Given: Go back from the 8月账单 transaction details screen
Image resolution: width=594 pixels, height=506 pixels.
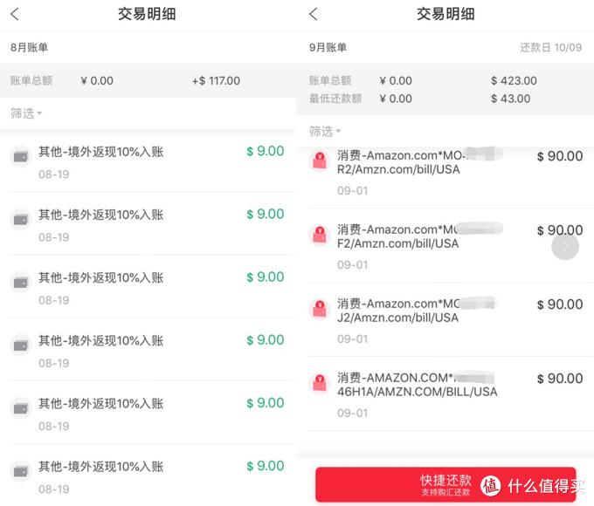Looking at the screenshot, I should click(15, 14).
